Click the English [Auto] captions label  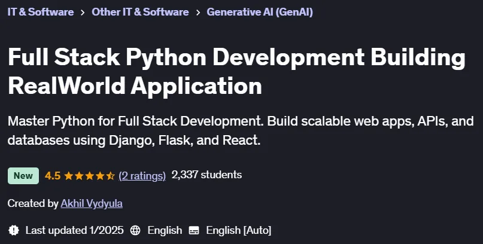tap(239, 230)
